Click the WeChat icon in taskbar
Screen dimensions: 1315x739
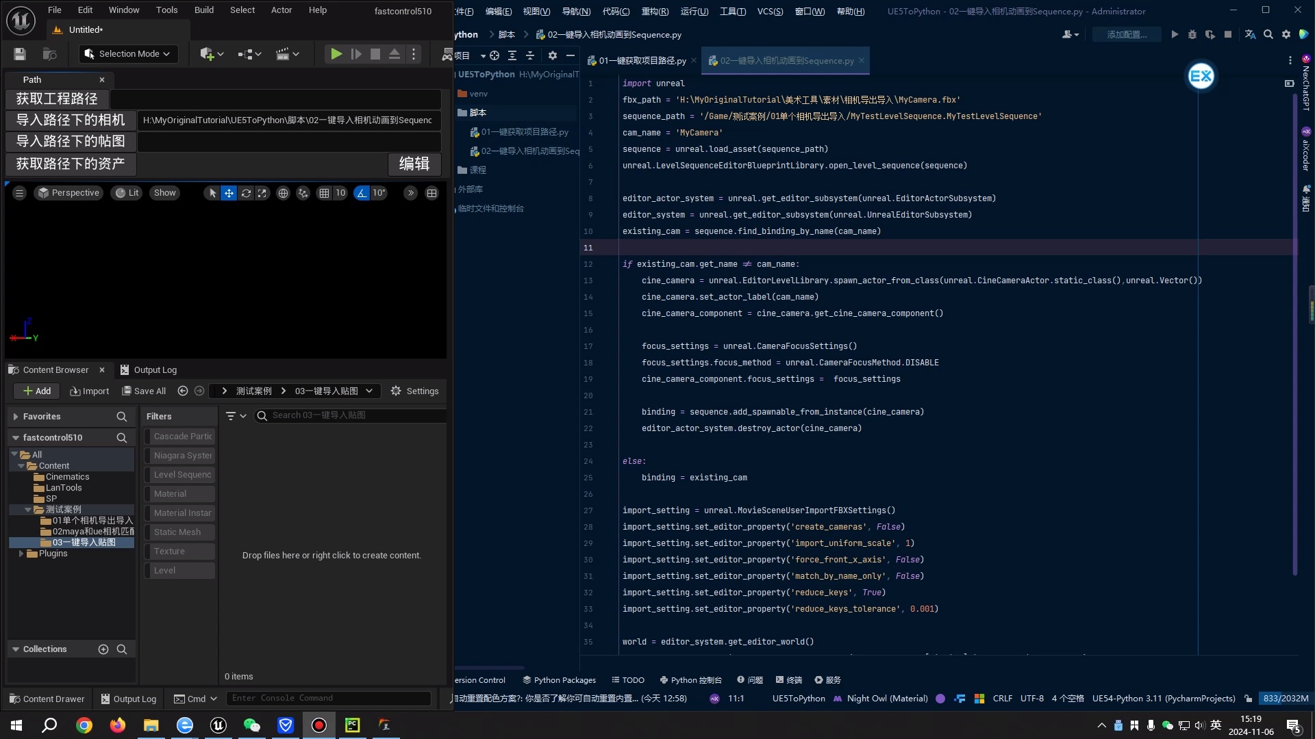pyautogui.click(x=252, y=725)
